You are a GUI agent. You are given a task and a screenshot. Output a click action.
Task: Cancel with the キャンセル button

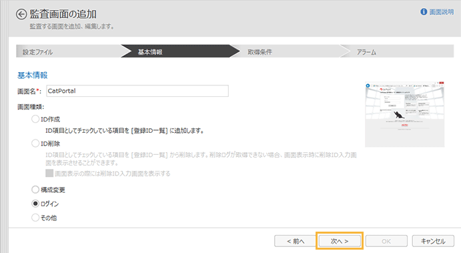433,241
